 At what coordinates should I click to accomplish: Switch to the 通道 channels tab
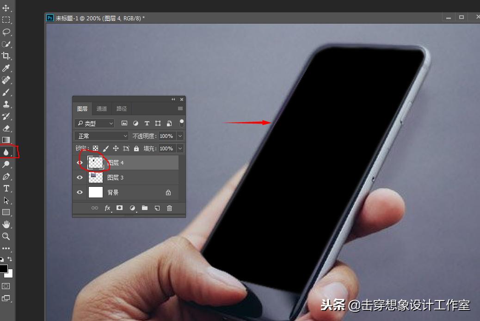(x=102, y=109)
